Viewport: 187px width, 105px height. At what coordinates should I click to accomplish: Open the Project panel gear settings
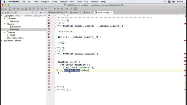(41, 13)
